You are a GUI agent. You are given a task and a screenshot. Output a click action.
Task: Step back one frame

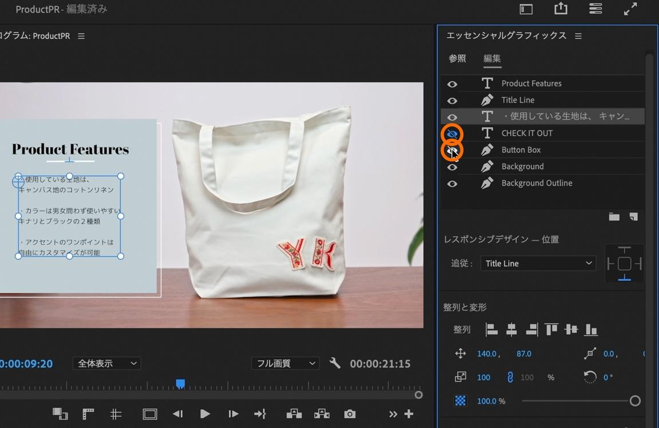[178, 414]
